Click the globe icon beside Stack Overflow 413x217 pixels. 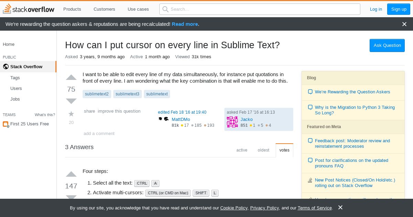tap(6, 66)
